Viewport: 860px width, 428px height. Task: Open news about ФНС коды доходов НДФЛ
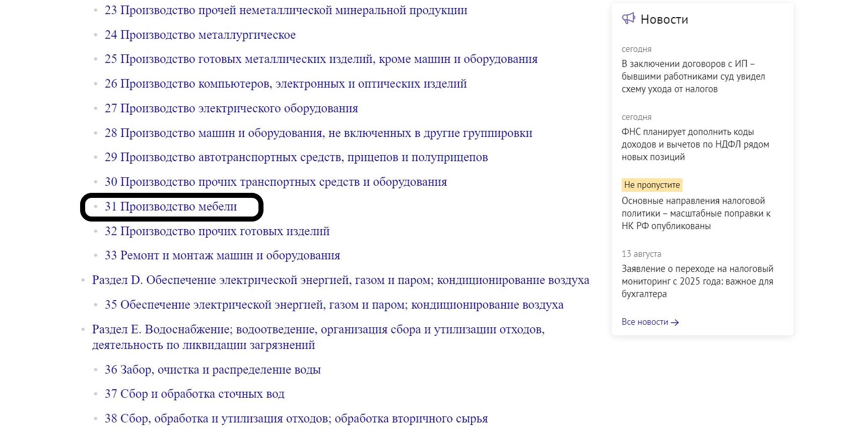click(x=695, y=145)
